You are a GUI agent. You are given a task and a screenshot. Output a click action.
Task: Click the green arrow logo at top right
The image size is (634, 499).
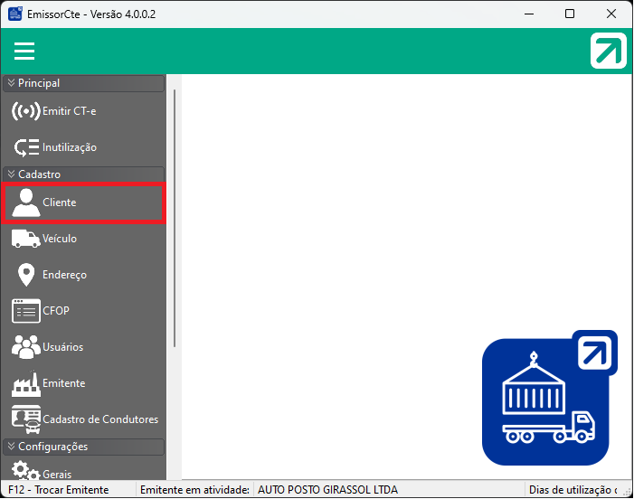coord(608,51)
